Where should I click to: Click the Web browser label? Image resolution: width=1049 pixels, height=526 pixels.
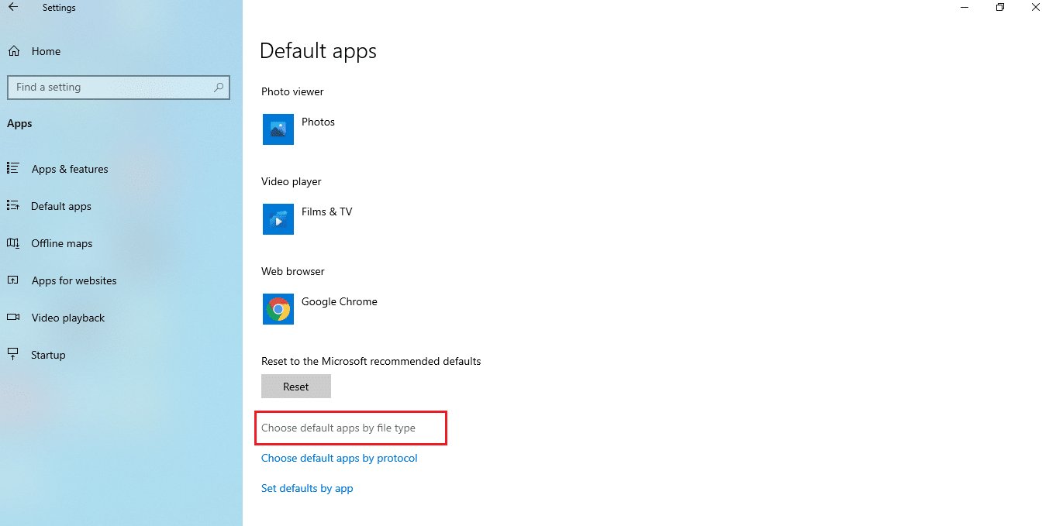(293, 271)
